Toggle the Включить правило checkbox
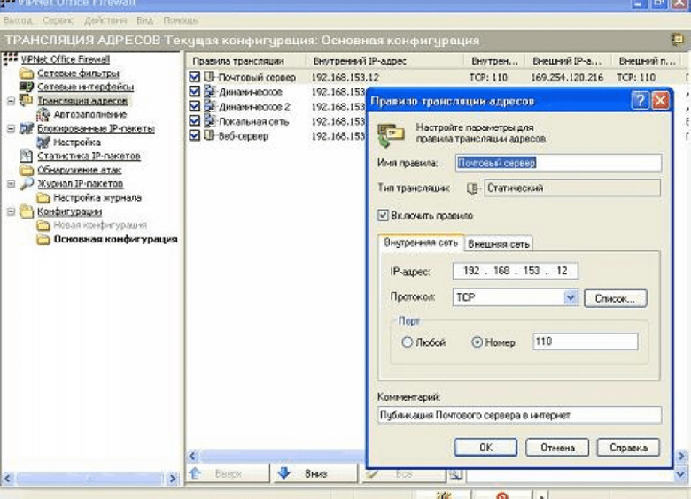The height and width of the screenshot is (499, 691). pyautogui.click(x=383, y=215)
